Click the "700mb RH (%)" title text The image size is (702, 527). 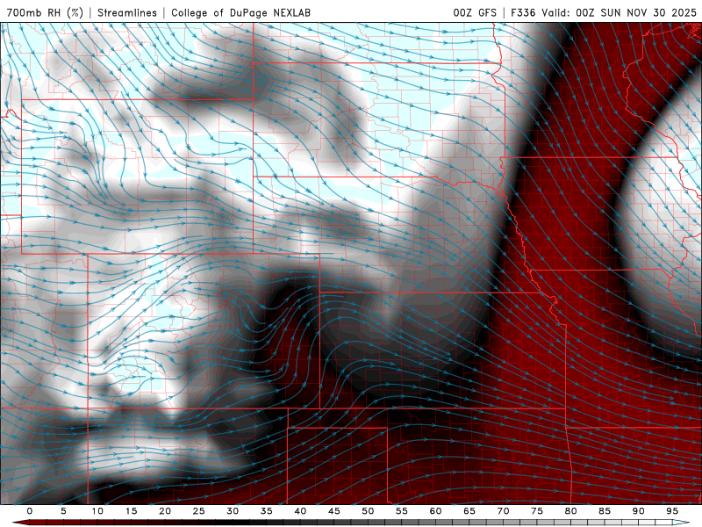[x=45, y=12]
